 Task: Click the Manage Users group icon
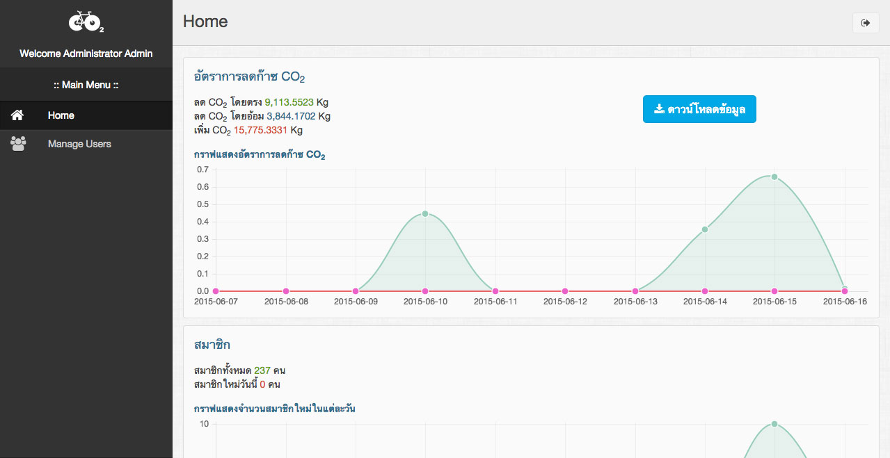pos(18,144)
